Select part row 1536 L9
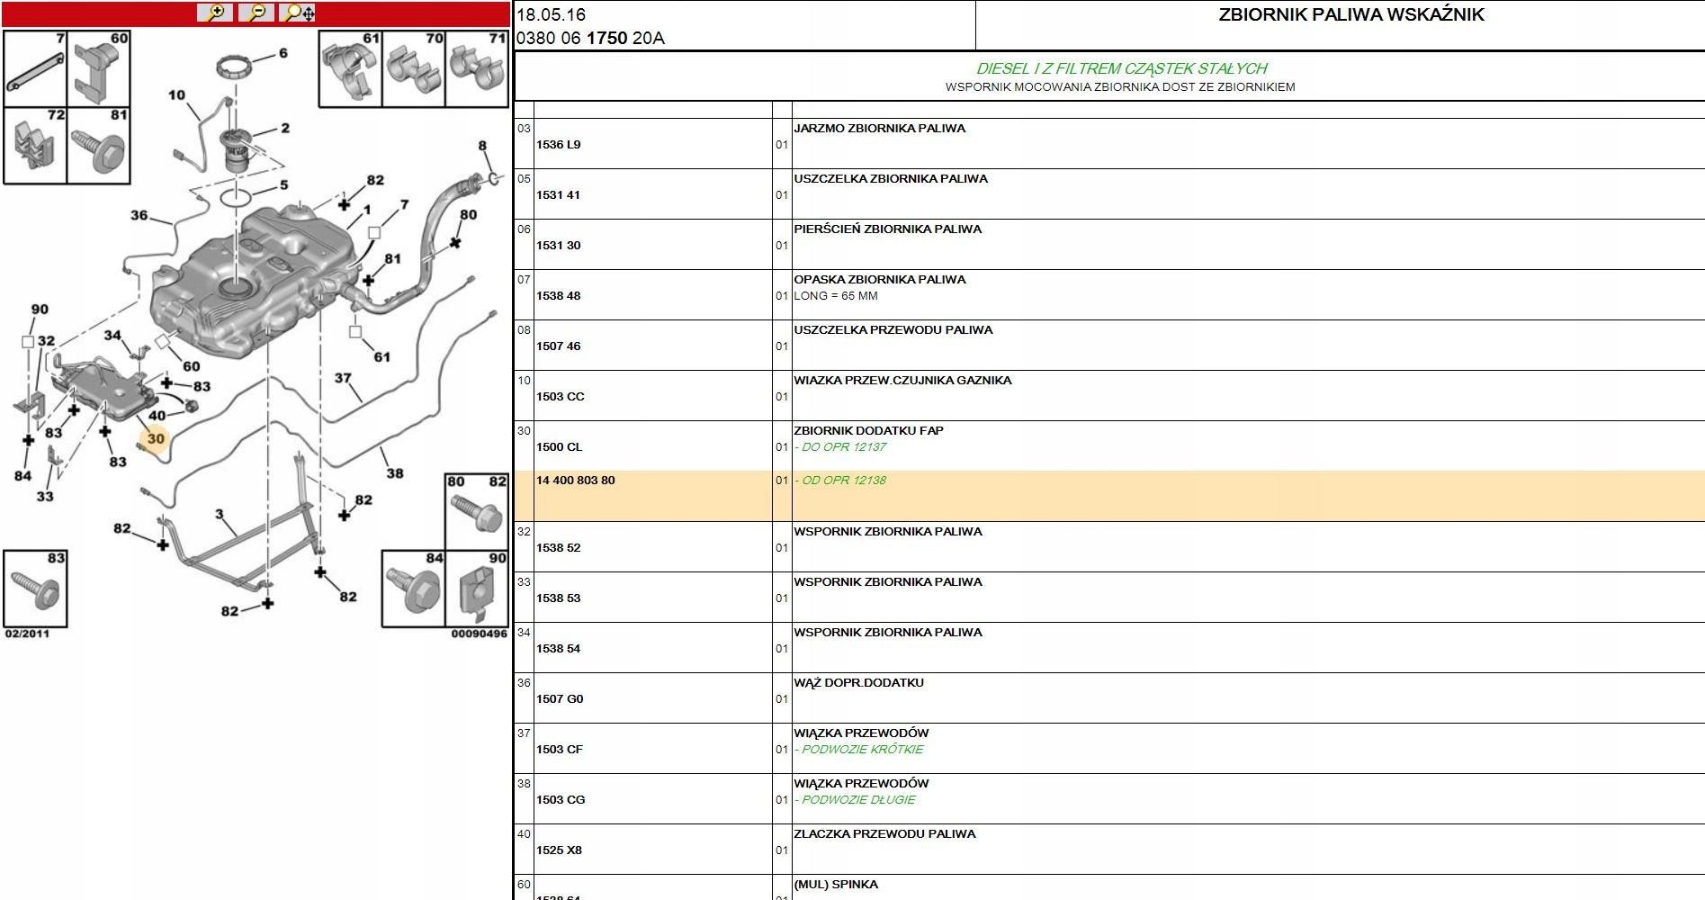Viewport: 1705px width, 900px height. click(x=1109, y=144)
